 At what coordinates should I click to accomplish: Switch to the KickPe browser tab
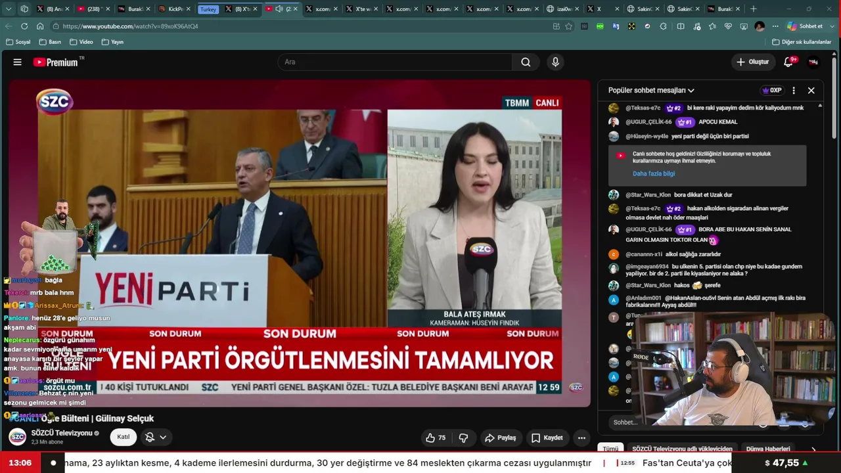click(x=173, y=9)
